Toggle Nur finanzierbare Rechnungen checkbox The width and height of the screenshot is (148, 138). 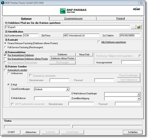5,62
